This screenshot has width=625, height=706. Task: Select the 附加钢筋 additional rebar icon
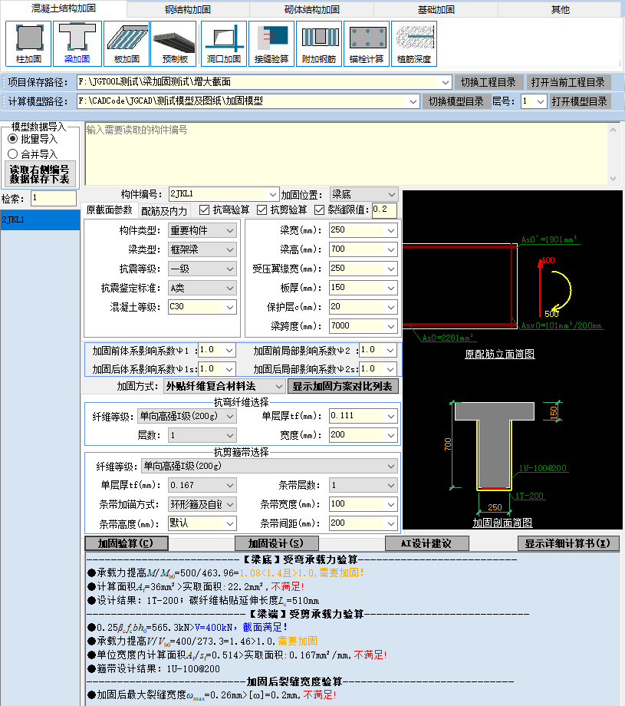tap(318, 43)
